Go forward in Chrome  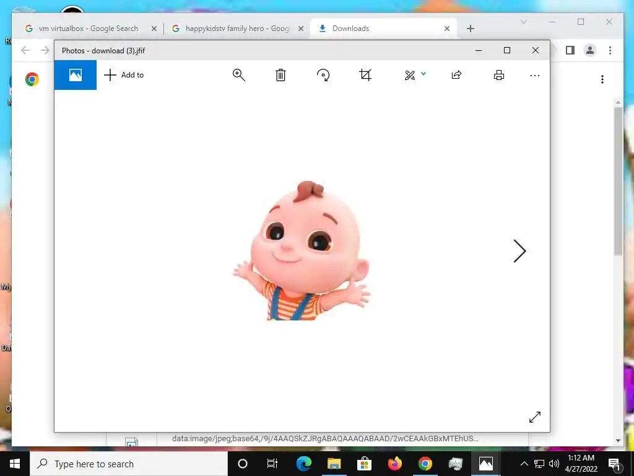(45, 50)
